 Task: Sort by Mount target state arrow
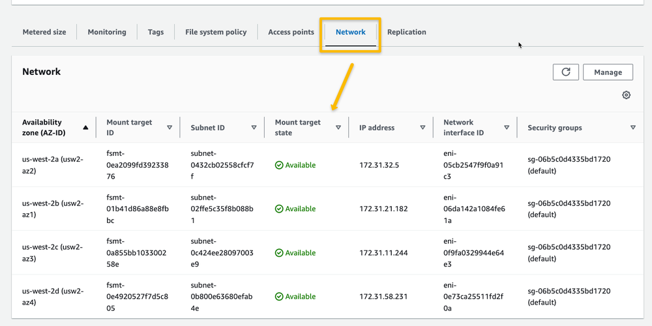(338, 128)
